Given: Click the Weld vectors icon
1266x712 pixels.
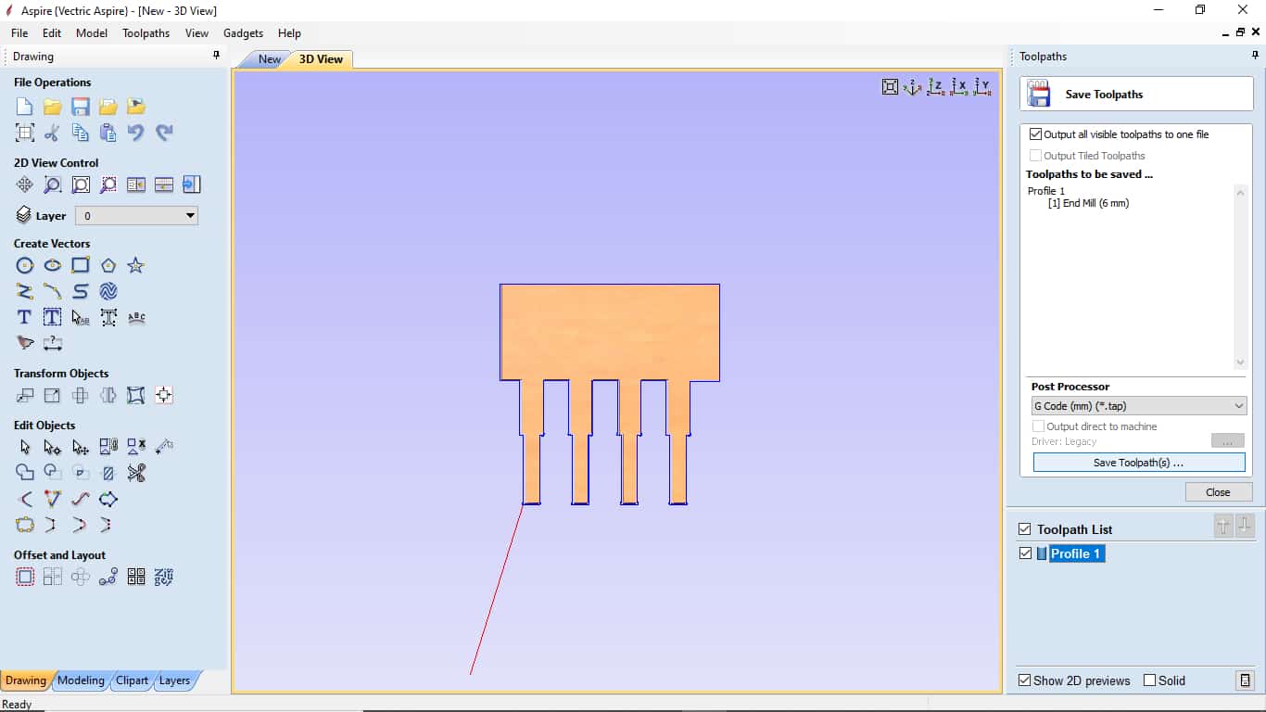Looking at the screenshot, I should tap(25, 473).
